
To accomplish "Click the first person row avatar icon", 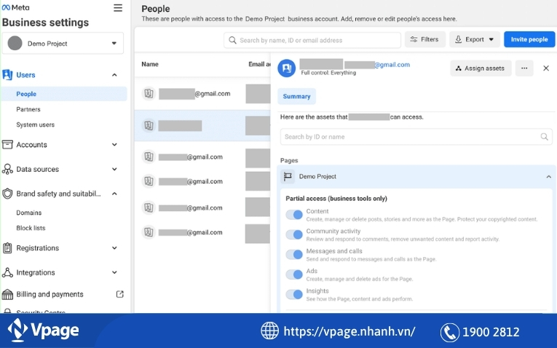I will click(x=149, y=94).
